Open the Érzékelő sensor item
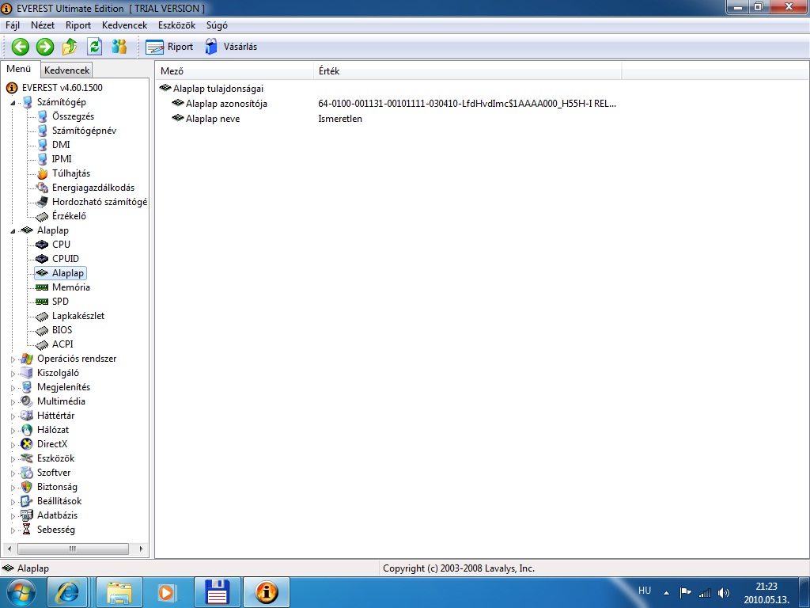The height and width of the screenshot is (608, 810). 69,216
